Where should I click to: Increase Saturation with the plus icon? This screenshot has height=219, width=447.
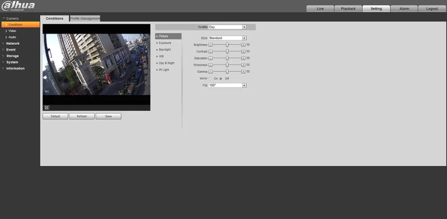[243, 58]
